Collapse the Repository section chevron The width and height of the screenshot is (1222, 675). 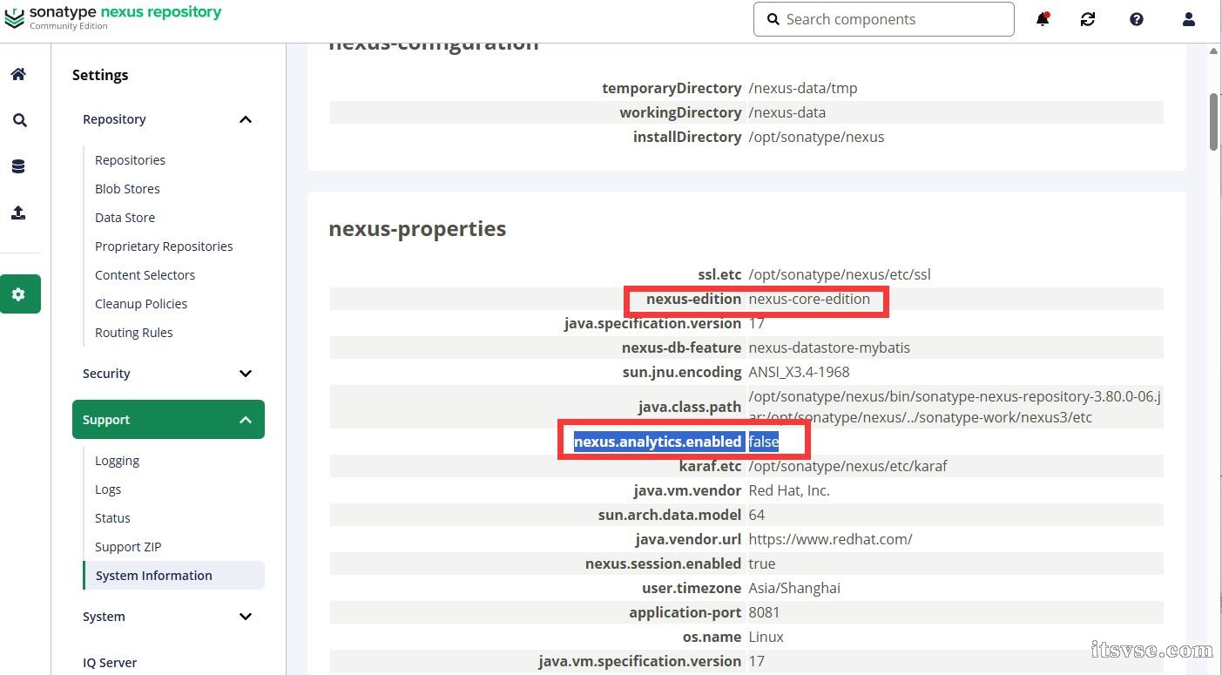point(246,119)
